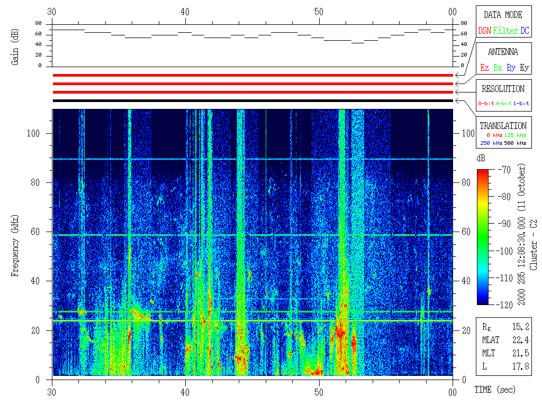
Task: Click the Frequency (kHz) axis label
Action: point(15,244)
